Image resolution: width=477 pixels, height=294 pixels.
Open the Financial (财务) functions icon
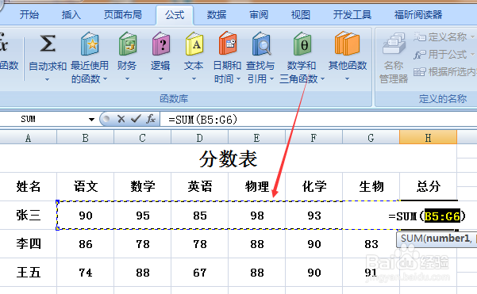pyautogui.click(x=128, y=44)
